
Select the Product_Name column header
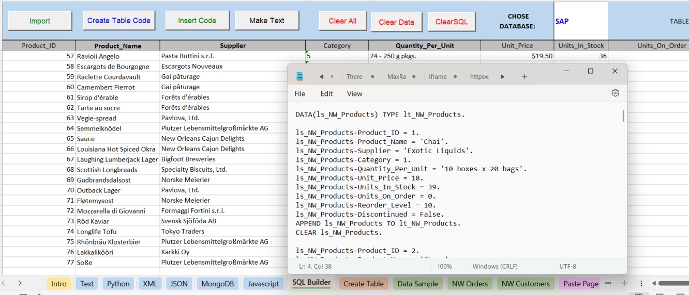(x=118, y=45)
